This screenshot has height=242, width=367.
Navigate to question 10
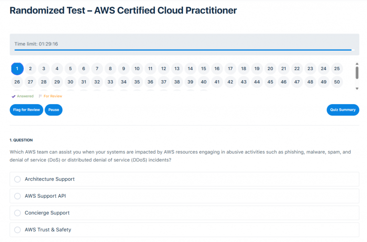[137, 69]
